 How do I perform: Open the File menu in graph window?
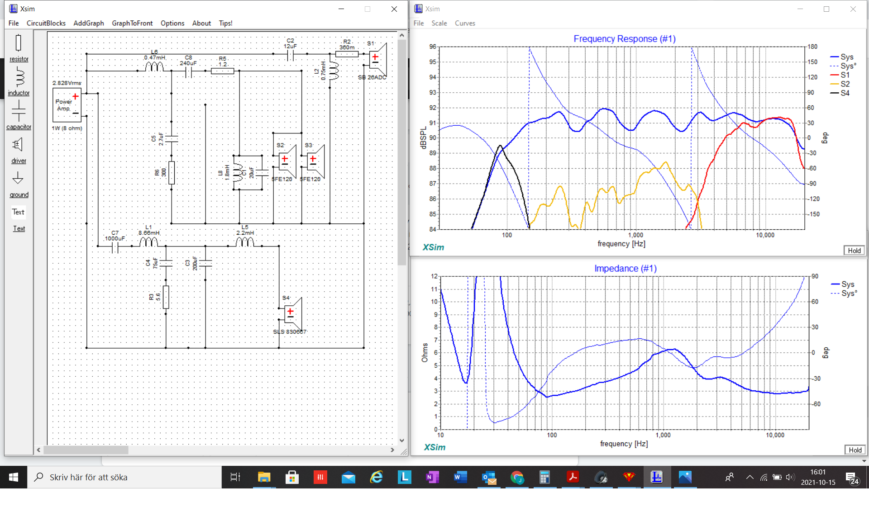[x=419, y=23]
